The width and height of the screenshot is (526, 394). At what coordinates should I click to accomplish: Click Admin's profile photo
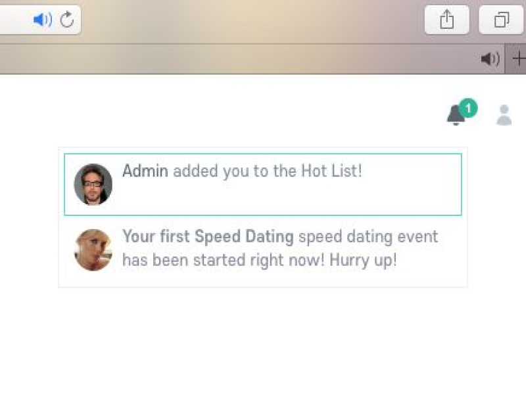93,185
